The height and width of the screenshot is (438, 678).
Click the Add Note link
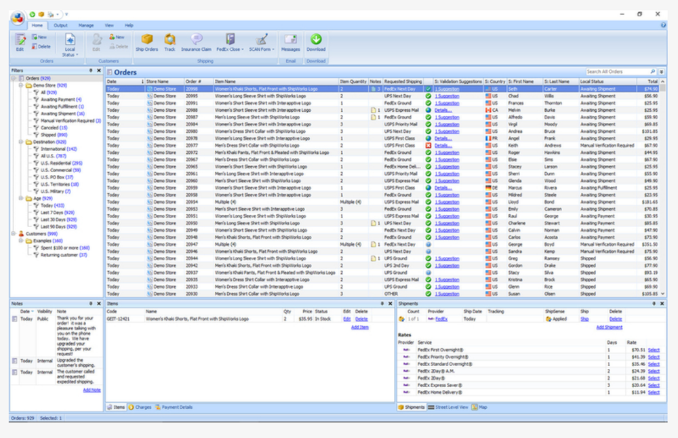tap(92, 390)
